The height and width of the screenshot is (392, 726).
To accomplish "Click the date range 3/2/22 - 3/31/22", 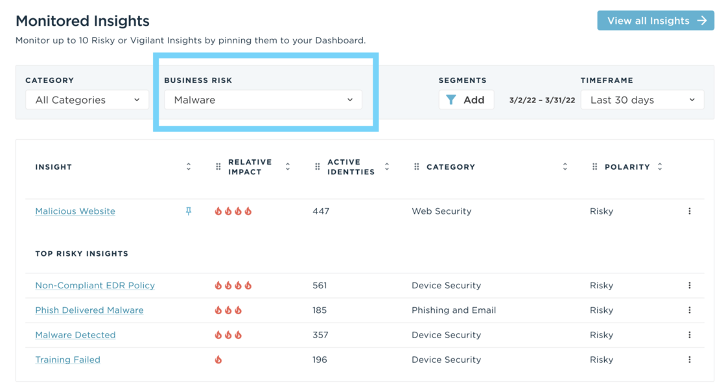I will point(542,100).
